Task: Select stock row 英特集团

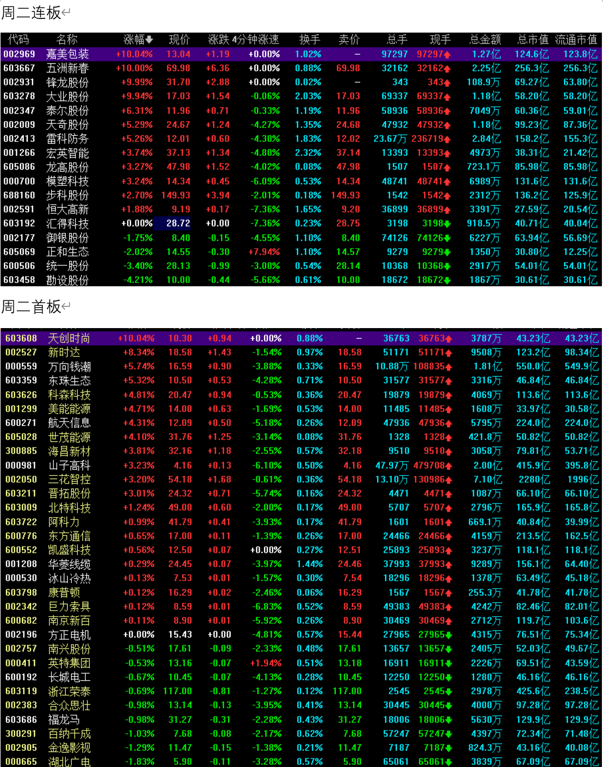Action: [x=301, y=663]
